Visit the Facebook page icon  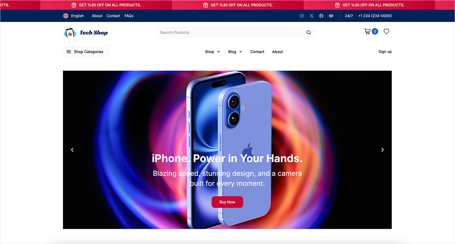click(321, 16)
